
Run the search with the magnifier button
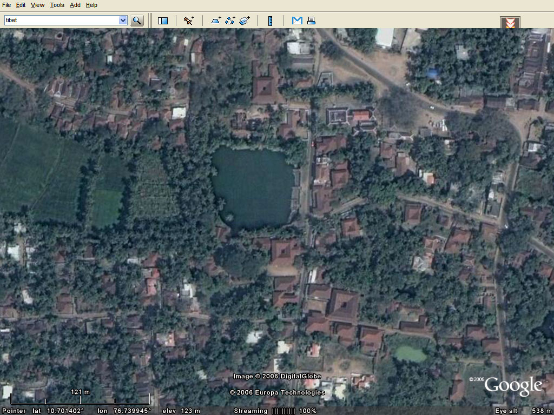[137, 21]
